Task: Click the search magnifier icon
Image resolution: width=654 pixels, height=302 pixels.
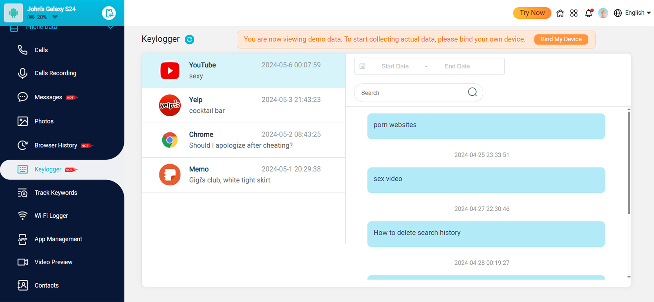Action: click(472, 92)
